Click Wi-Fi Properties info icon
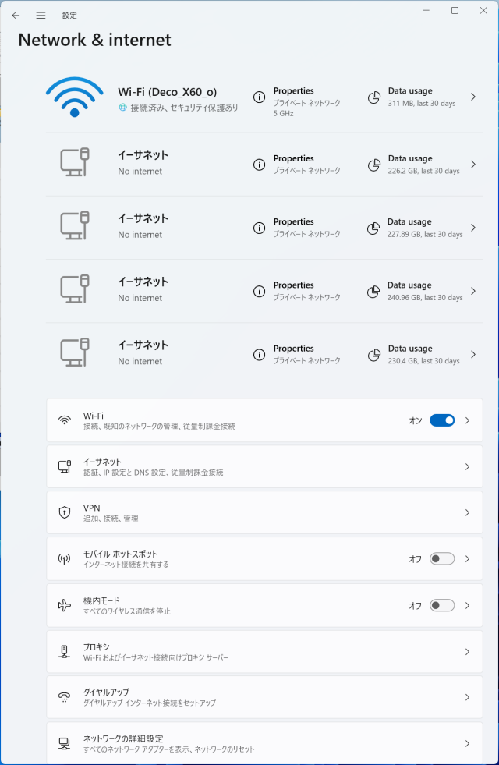This screenshot has width=499, height=765. [259, 97]
